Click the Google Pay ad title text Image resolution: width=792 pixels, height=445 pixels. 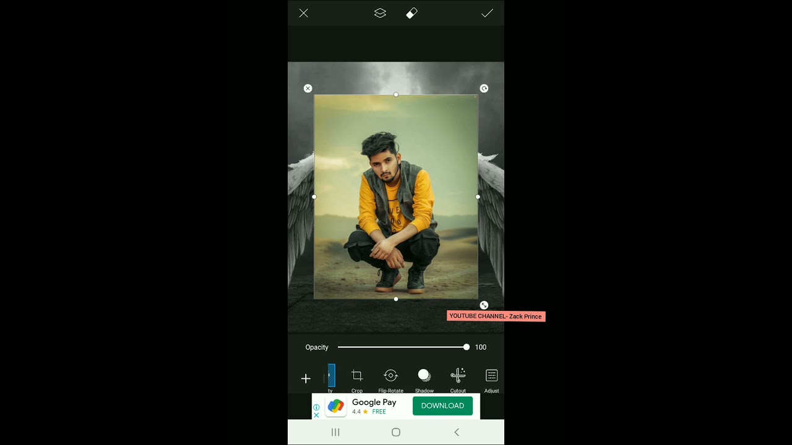click(x=374, y=402)
